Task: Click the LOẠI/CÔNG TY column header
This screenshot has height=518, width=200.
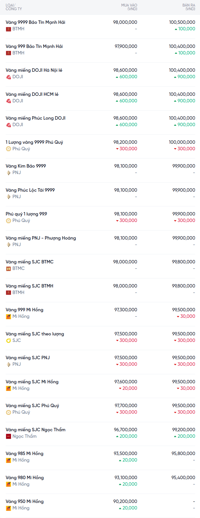Action: coord(14,7)
